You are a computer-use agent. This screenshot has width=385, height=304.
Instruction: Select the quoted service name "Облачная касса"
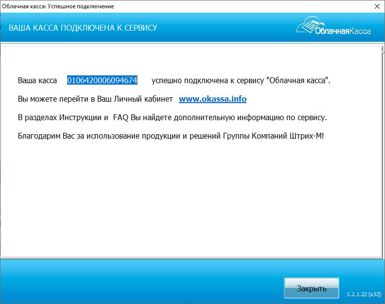pyautogui.click(x=298, y=80)
